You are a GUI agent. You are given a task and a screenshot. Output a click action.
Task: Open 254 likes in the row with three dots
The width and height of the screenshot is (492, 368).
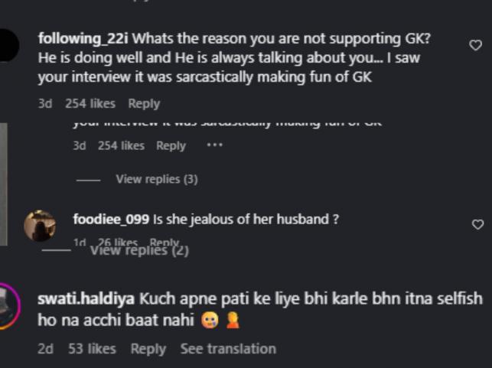click(x=121, y=145)
